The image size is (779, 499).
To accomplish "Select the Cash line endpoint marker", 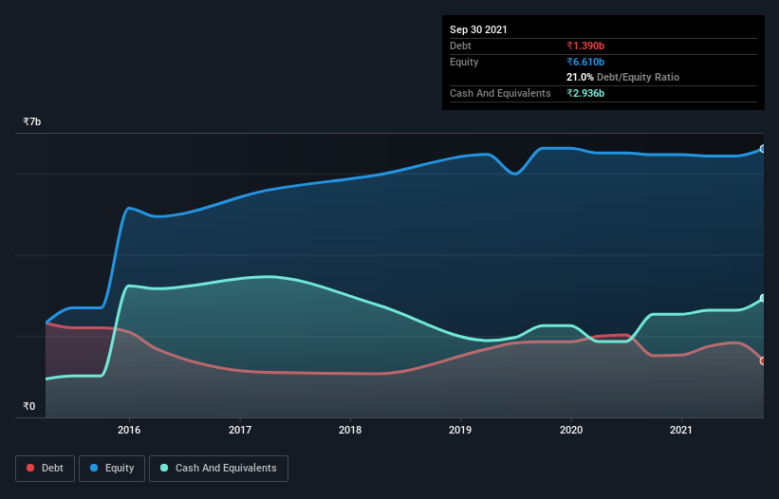I will pyautogui.click(x=763, y=299).
